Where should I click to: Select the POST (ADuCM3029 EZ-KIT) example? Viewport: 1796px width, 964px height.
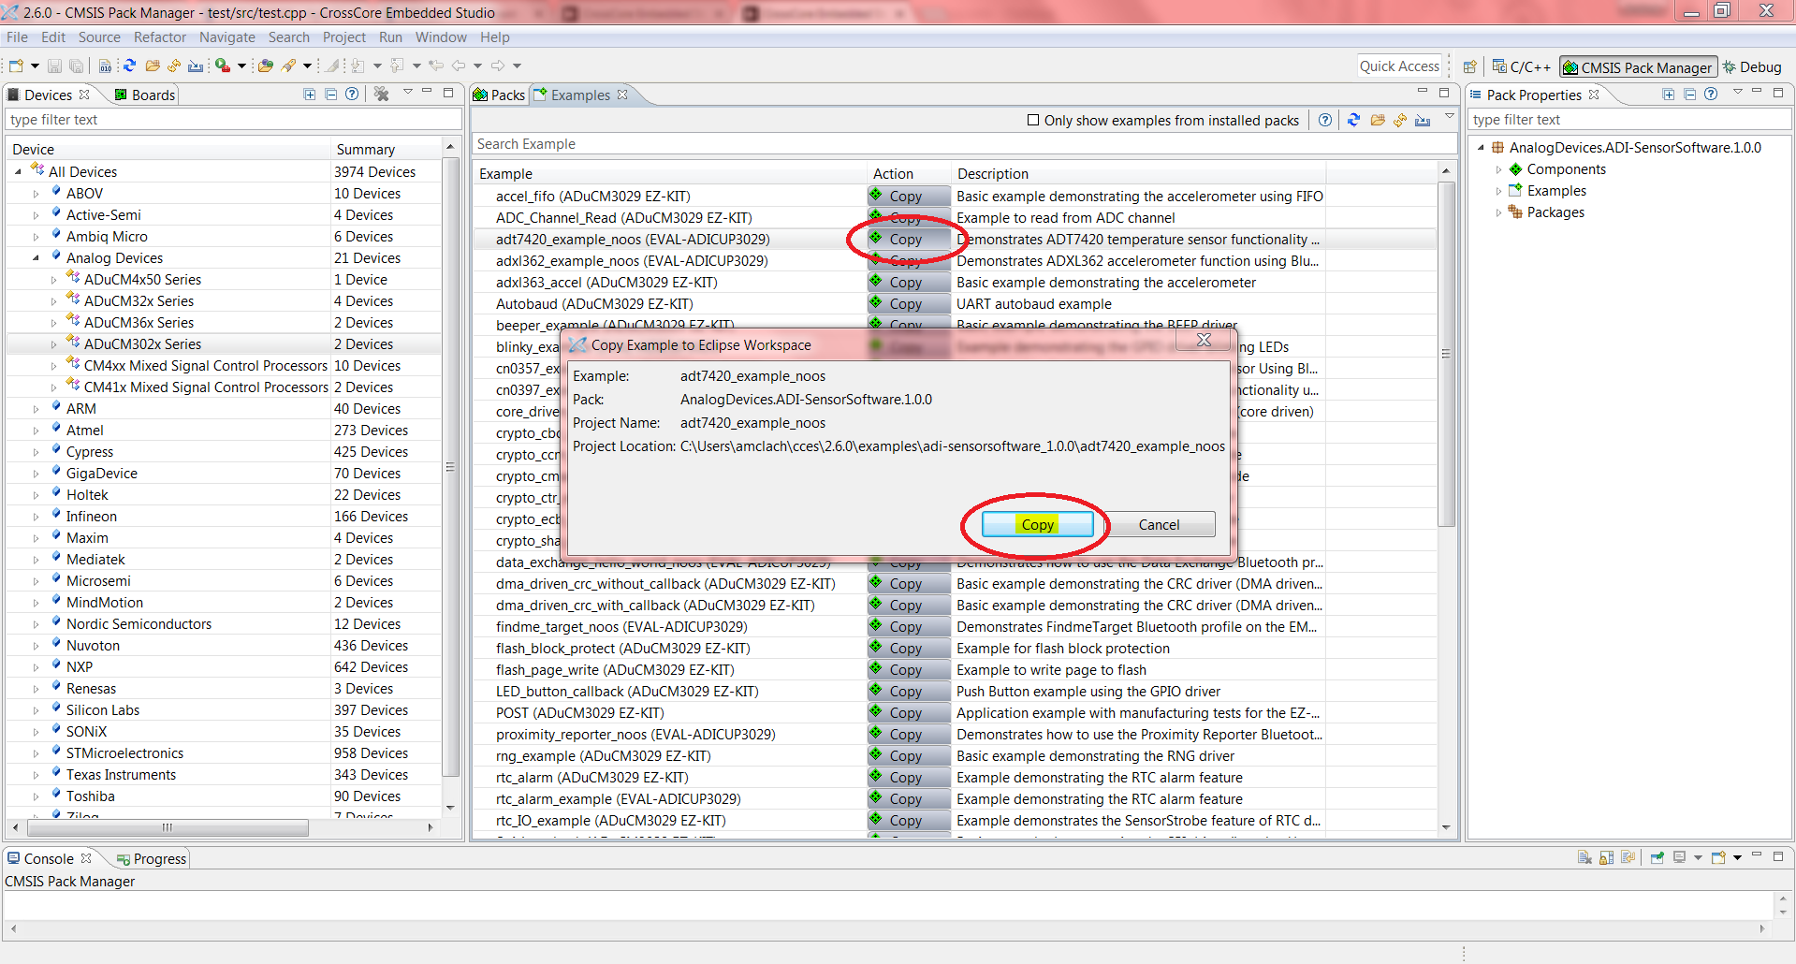580,713
